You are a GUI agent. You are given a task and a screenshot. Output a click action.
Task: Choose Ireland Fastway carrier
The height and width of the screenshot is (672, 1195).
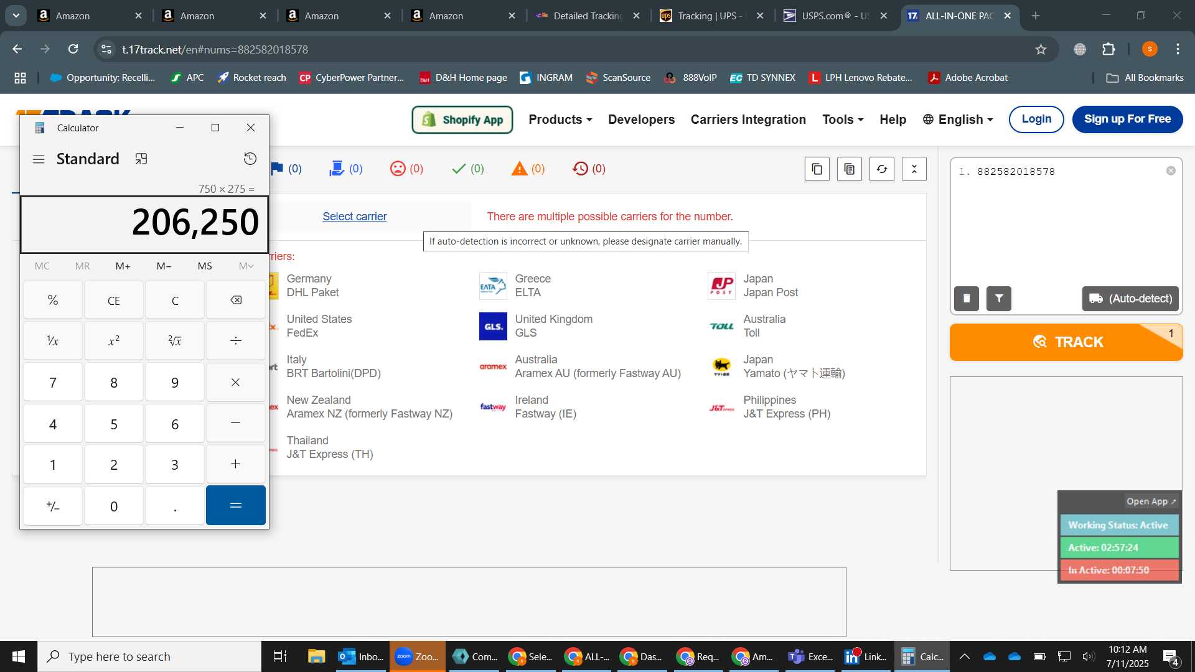528,407
